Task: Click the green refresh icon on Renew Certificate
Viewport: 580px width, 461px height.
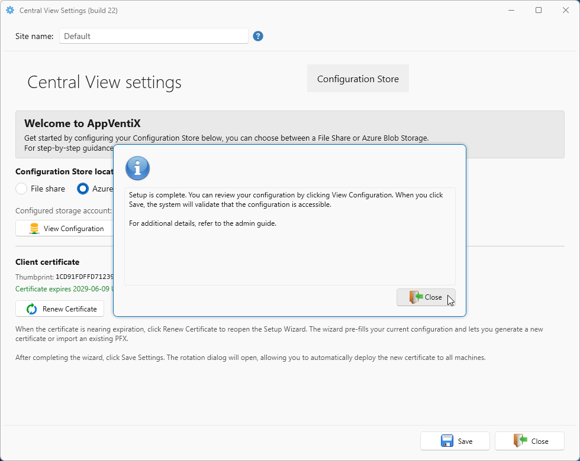Action: pyautogui.click(x=32, y=309)
